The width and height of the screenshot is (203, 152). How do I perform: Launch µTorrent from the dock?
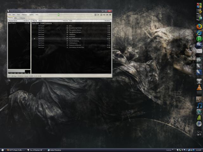click(199, 39)
